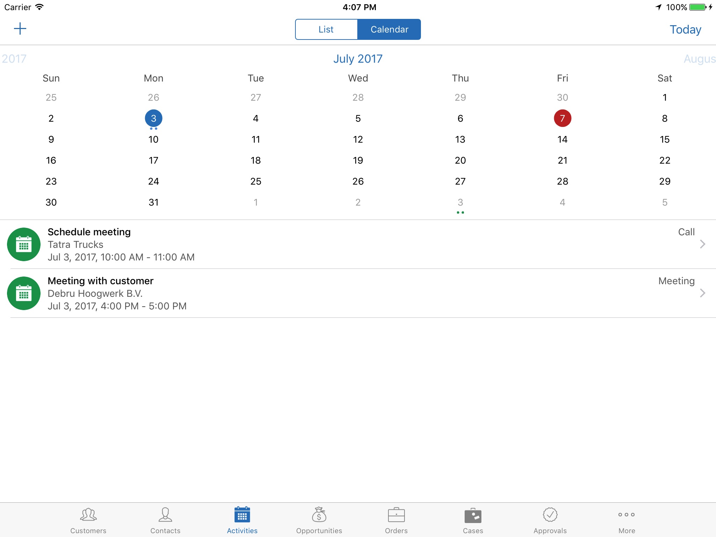
Task: Go to next month August
Action: click(700, 59)
